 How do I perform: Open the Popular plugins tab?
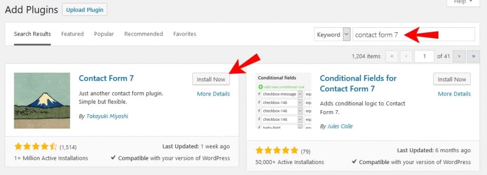[x=104, y=34]
